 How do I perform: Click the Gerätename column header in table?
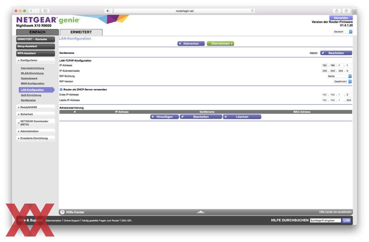click(x=207, y=112)
